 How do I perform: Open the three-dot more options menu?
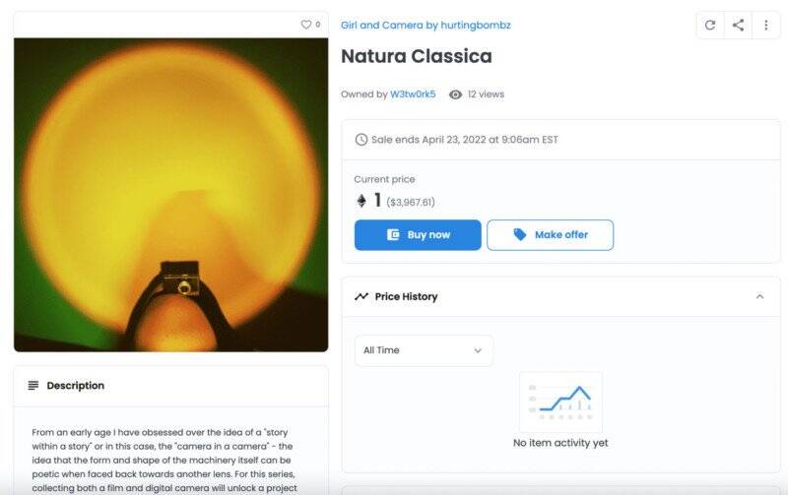click(766, 26)
